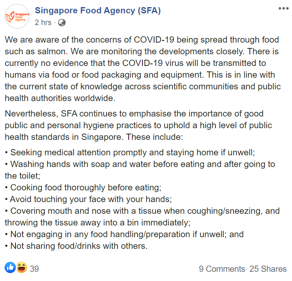Click the "Seeking medical attention promptly" bullet
292x281 pixels.
(132, 152)
